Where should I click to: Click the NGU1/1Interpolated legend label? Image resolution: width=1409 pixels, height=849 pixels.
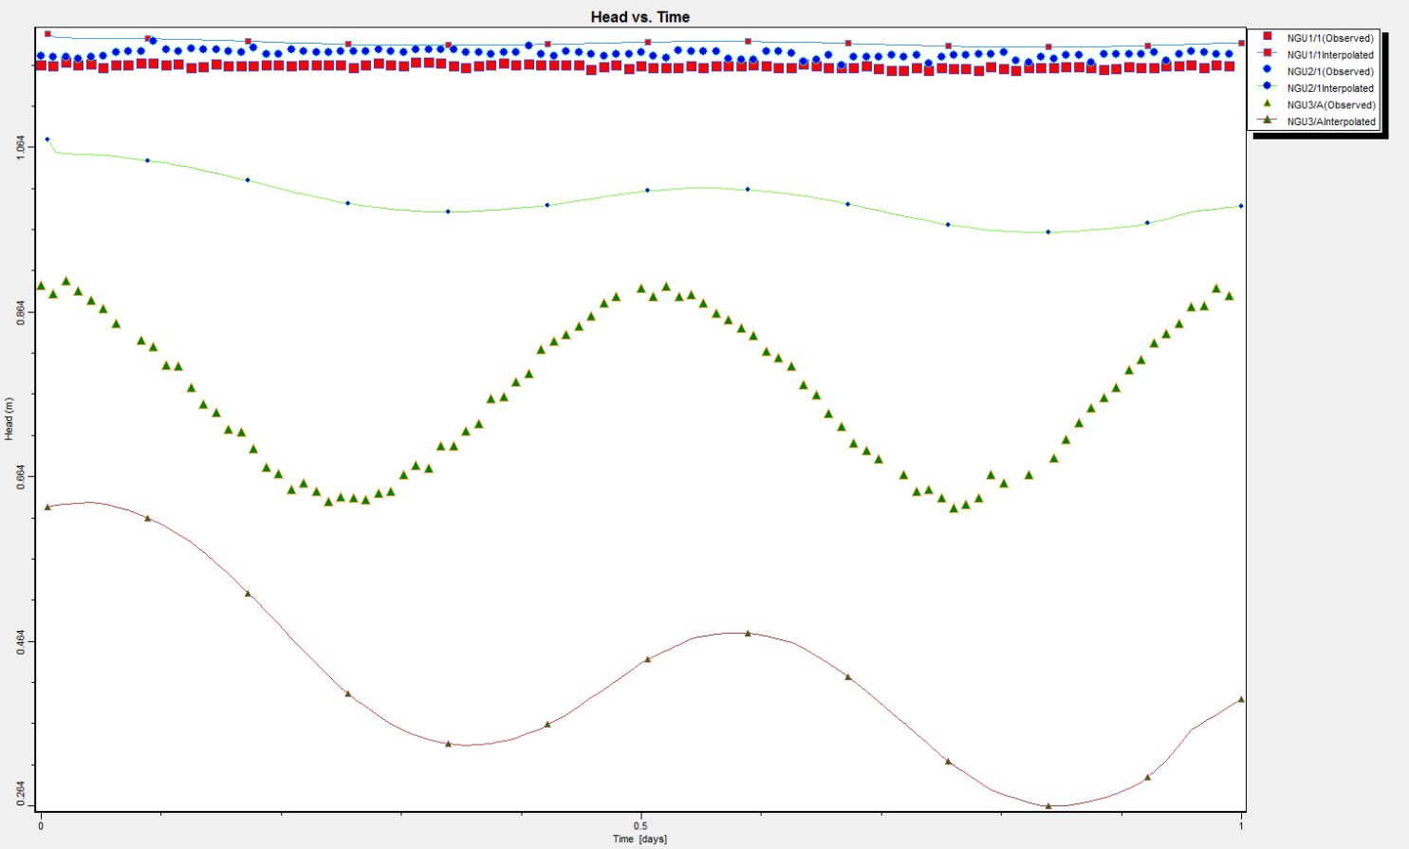pyautogui.click(x=1330, y=55)
